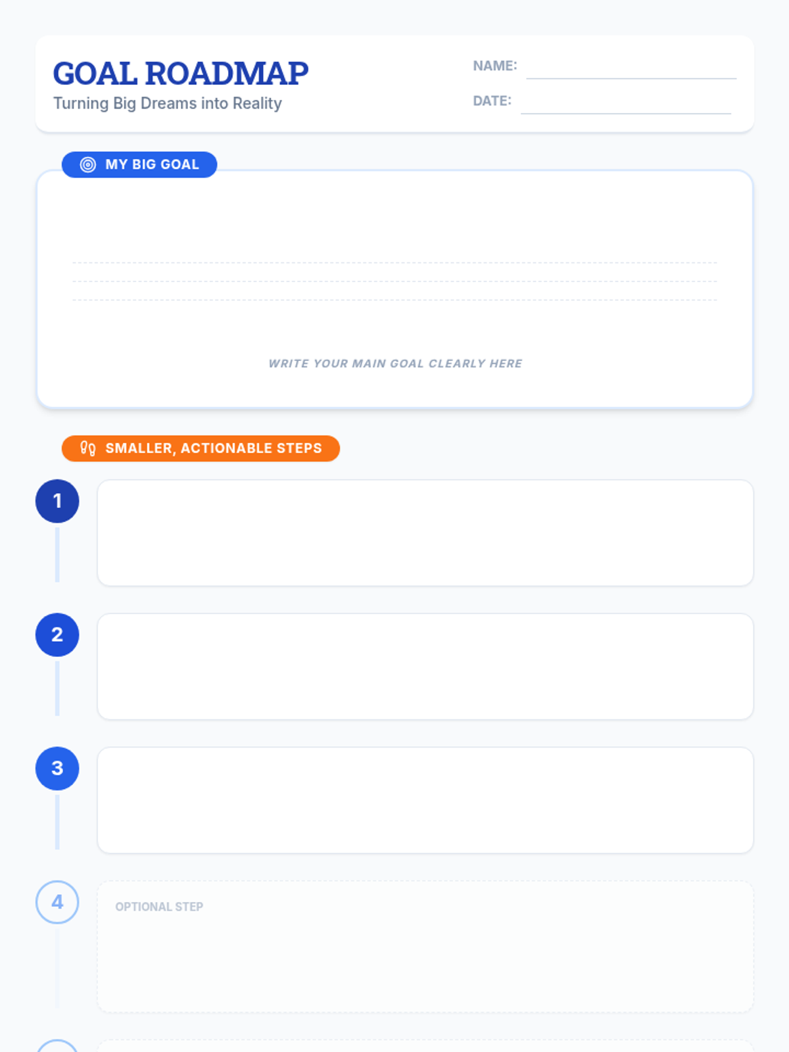Select the step 2 number circle
789x1052 pixels.
pos(57,634)
